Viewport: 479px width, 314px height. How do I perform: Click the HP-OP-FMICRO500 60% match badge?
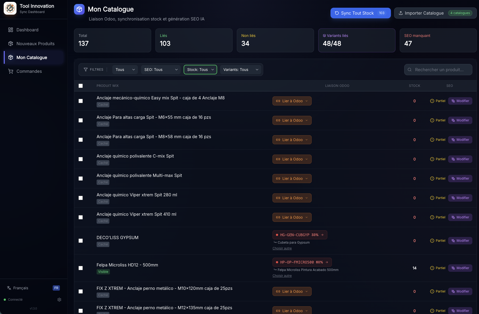302,262
